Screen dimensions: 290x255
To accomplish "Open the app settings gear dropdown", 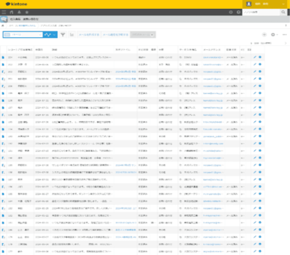I will [274, 35].
